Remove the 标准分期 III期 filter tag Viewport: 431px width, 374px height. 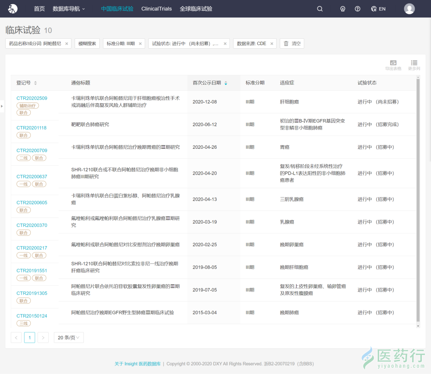[140, 44]
